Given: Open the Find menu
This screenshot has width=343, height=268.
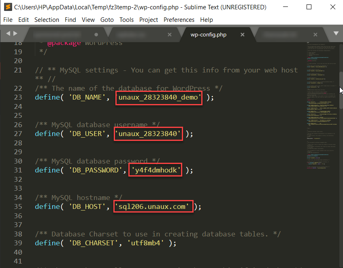Looking at the screenshot, I should tap(70, 20).
